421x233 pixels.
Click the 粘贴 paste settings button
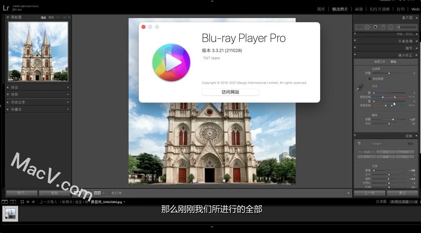[54, 193]
